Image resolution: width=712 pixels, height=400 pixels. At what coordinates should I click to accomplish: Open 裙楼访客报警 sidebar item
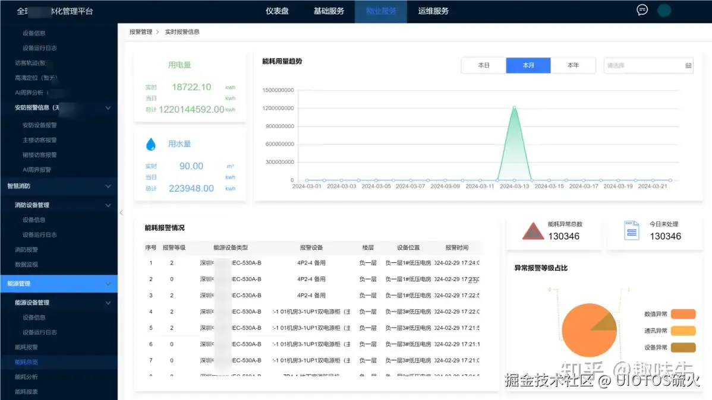pyautogui.click(x=39, y=155)
